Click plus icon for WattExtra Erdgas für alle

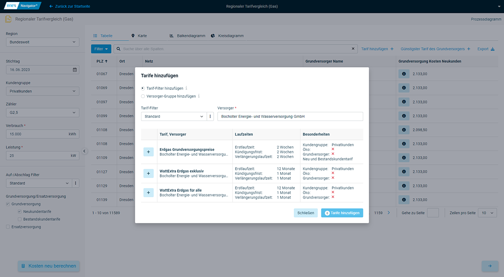(x=148, y=193)
